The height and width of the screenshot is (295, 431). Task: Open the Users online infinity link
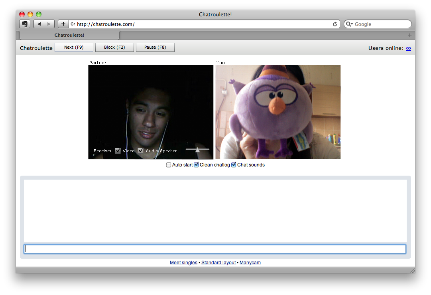pos(408,48)
